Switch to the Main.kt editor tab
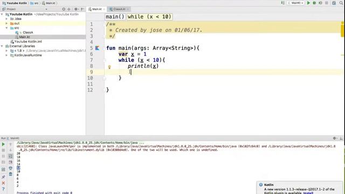The image size is (345, 194). coord(97,9)
